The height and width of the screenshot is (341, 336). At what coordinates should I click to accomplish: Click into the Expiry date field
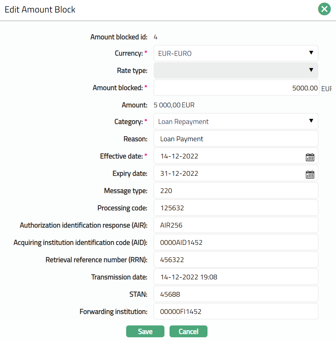pos(227,174)
